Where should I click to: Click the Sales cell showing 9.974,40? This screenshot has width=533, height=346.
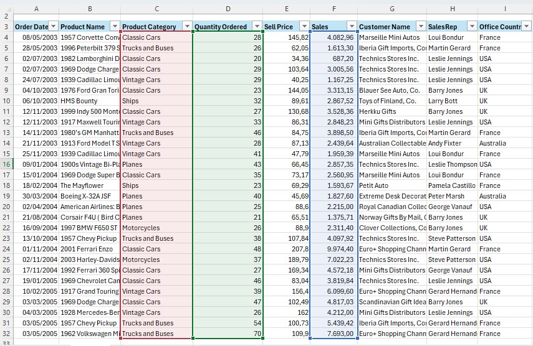click(334, 249)
